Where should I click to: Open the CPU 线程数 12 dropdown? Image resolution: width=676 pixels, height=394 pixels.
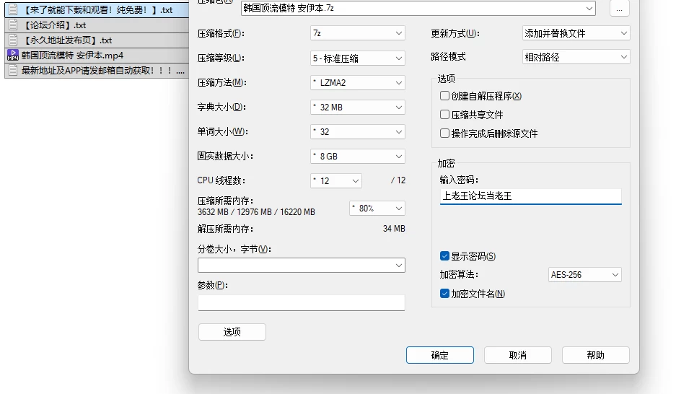coord(336,181)
